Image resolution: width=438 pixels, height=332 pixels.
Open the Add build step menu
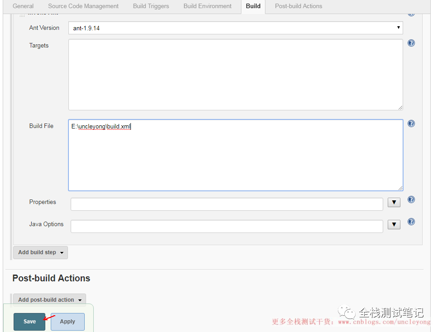40,252
